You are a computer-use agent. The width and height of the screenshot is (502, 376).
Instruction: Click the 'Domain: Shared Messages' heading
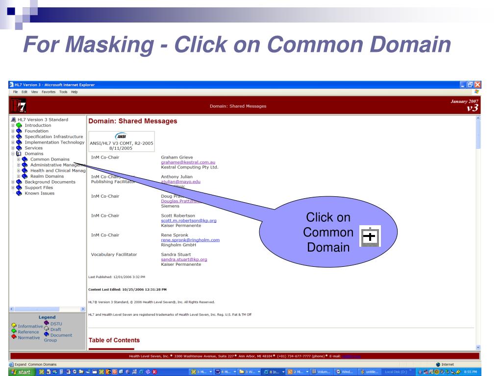(x=132, y=121)
